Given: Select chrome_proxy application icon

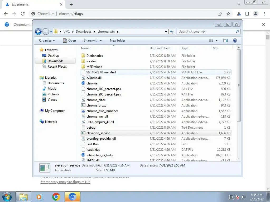Looking at the screenshot, I should tap(83, 105).
